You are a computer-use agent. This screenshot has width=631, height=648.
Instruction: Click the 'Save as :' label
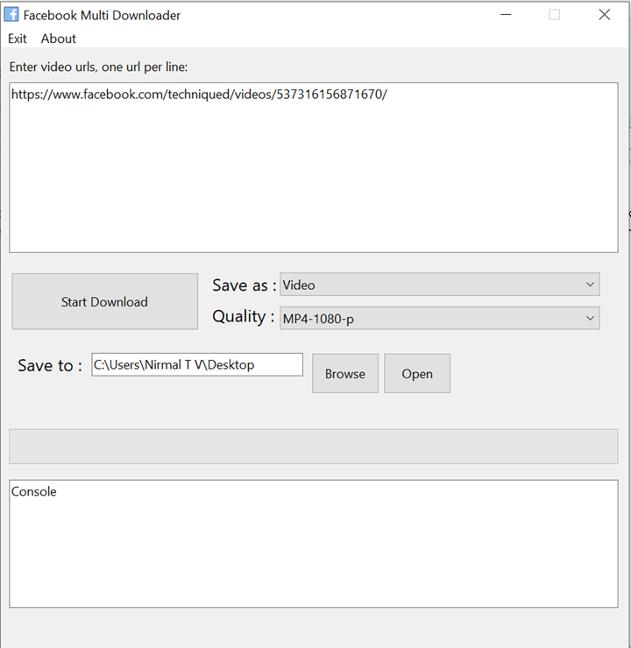pyautogui.click(x=245, y=285)
